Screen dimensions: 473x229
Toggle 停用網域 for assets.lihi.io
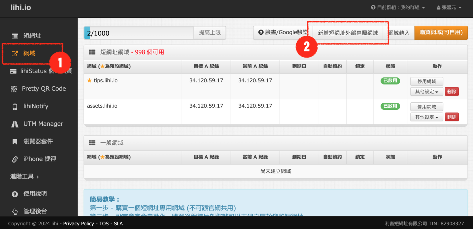[x=427, y=107]
